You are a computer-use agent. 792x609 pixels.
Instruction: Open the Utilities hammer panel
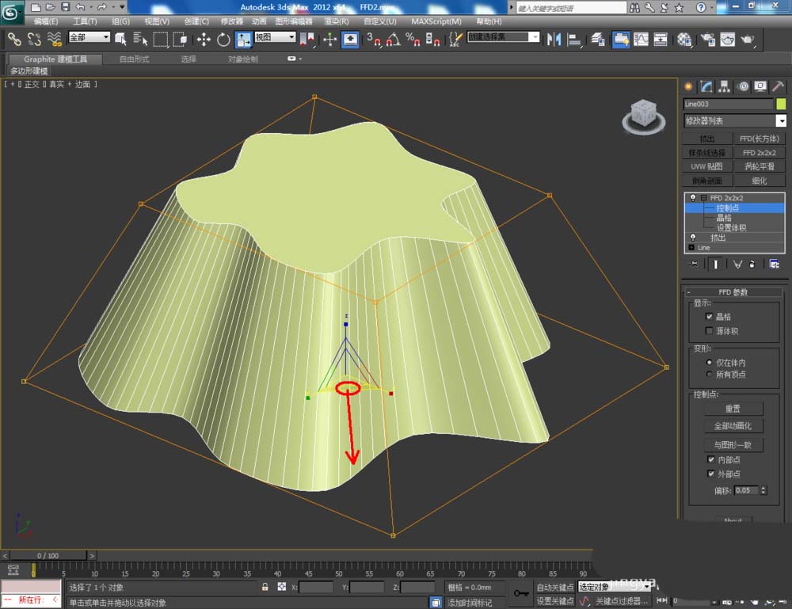[779, 86]
